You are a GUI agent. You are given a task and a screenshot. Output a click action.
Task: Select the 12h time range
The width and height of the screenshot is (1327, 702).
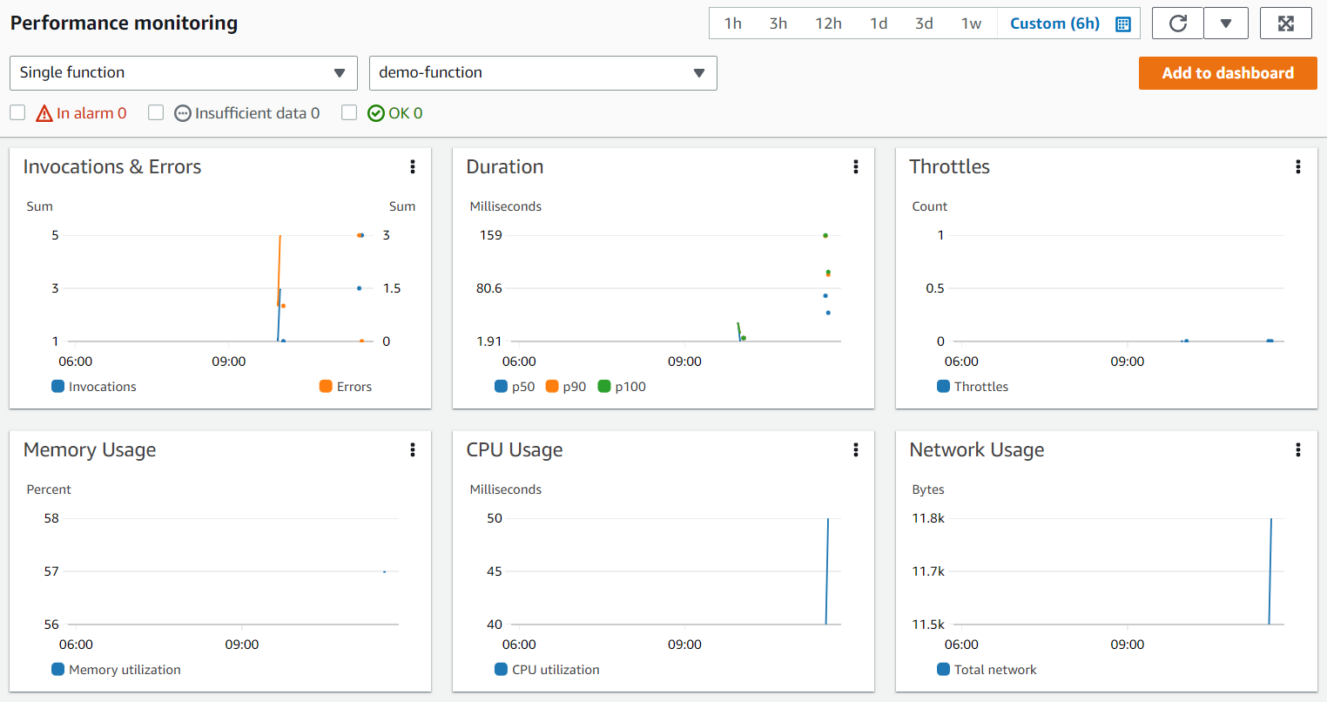pos(828,24)
